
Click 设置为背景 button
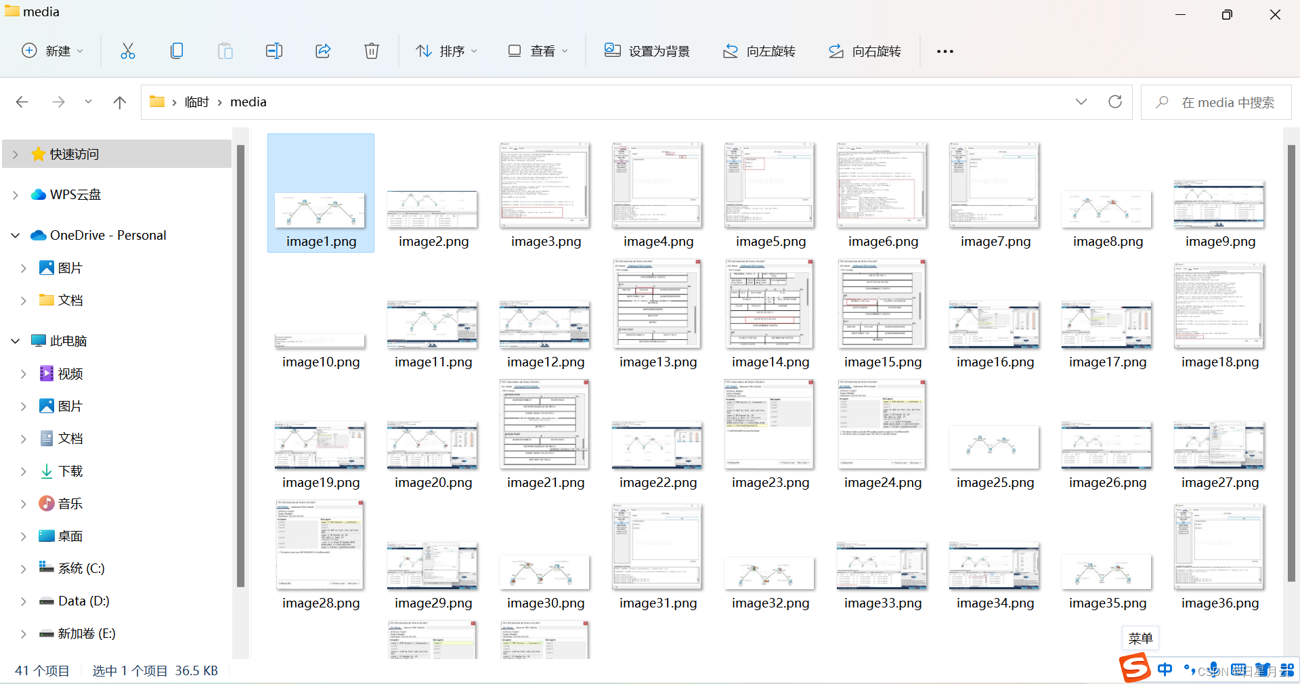(x=647, y=51)
